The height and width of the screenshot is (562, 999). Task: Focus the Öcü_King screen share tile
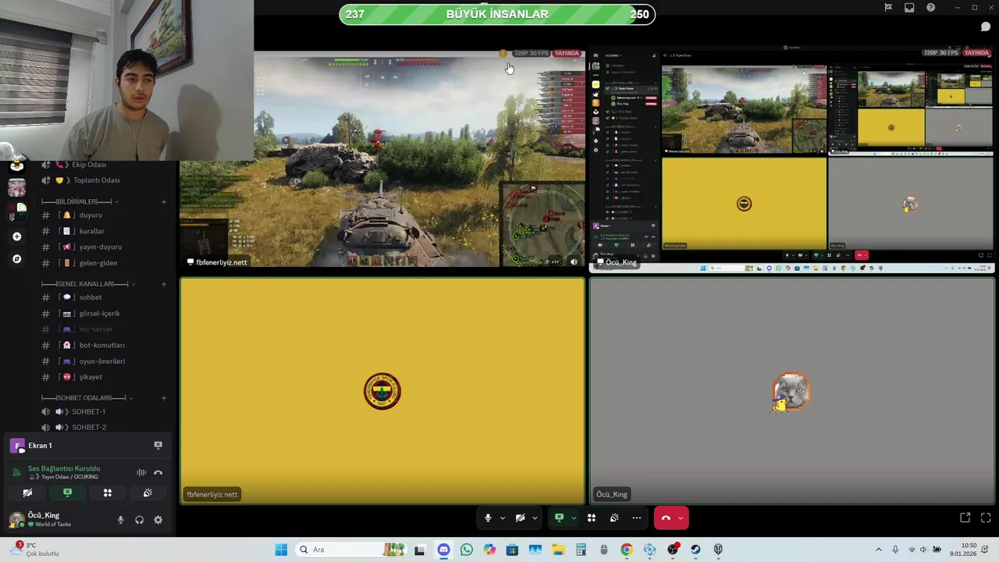point(792,159)
